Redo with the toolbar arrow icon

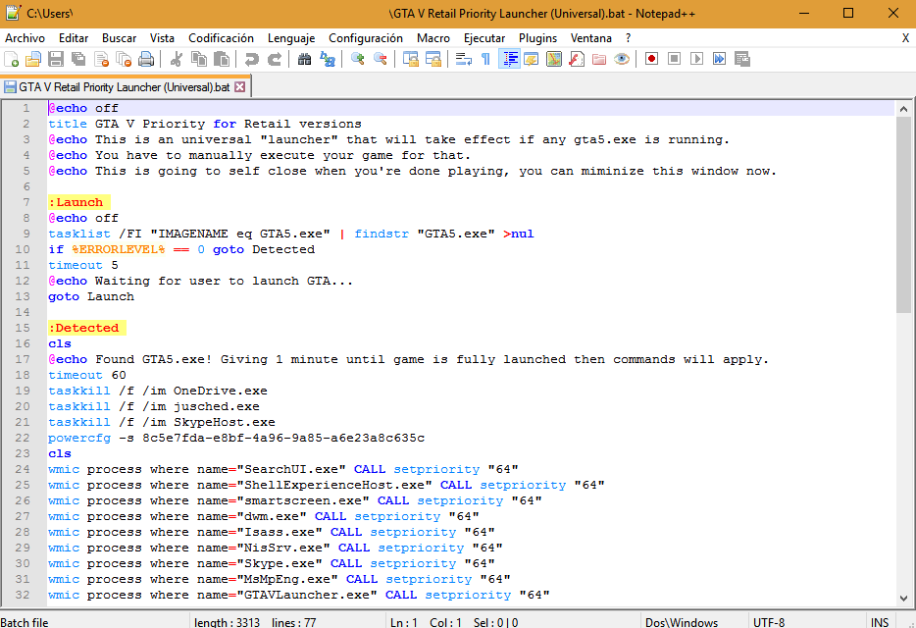274,59
